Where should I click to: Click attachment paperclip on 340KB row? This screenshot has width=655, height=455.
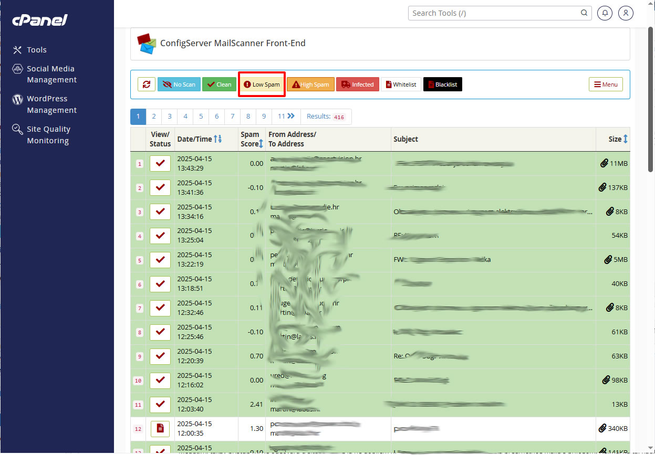(602, 428)
